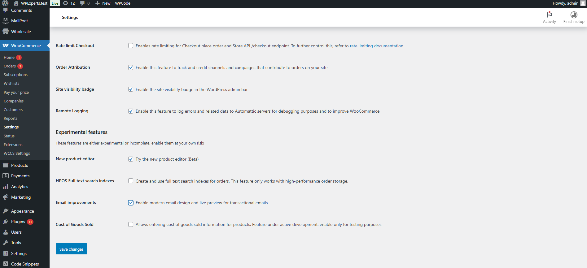Click the Analytics bar chart icon

[x=6, y=187]
